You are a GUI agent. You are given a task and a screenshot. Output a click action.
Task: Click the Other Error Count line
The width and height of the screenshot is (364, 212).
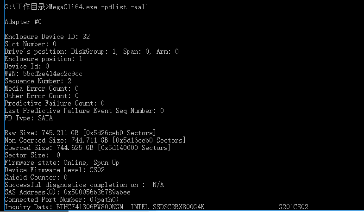point(42,96)
